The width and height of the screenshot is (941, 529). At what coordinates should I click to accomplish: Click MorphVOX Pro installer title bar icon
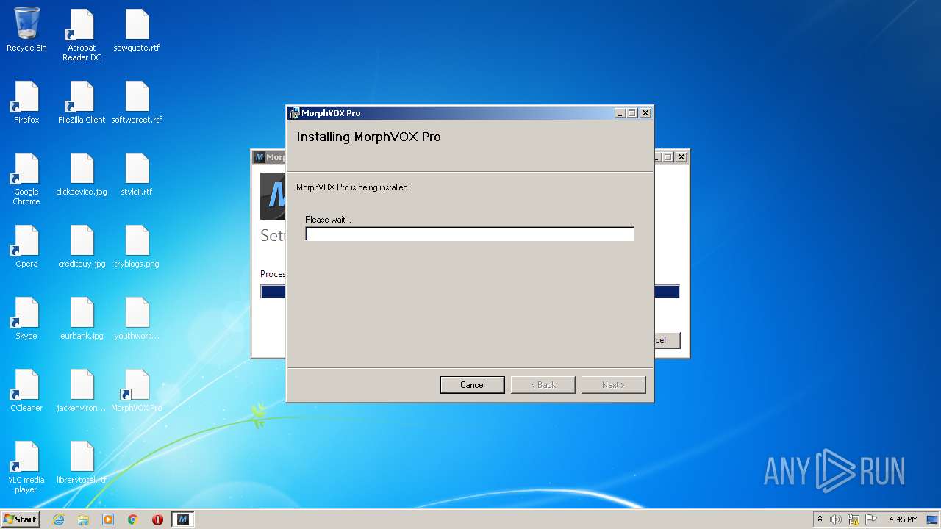294,113
